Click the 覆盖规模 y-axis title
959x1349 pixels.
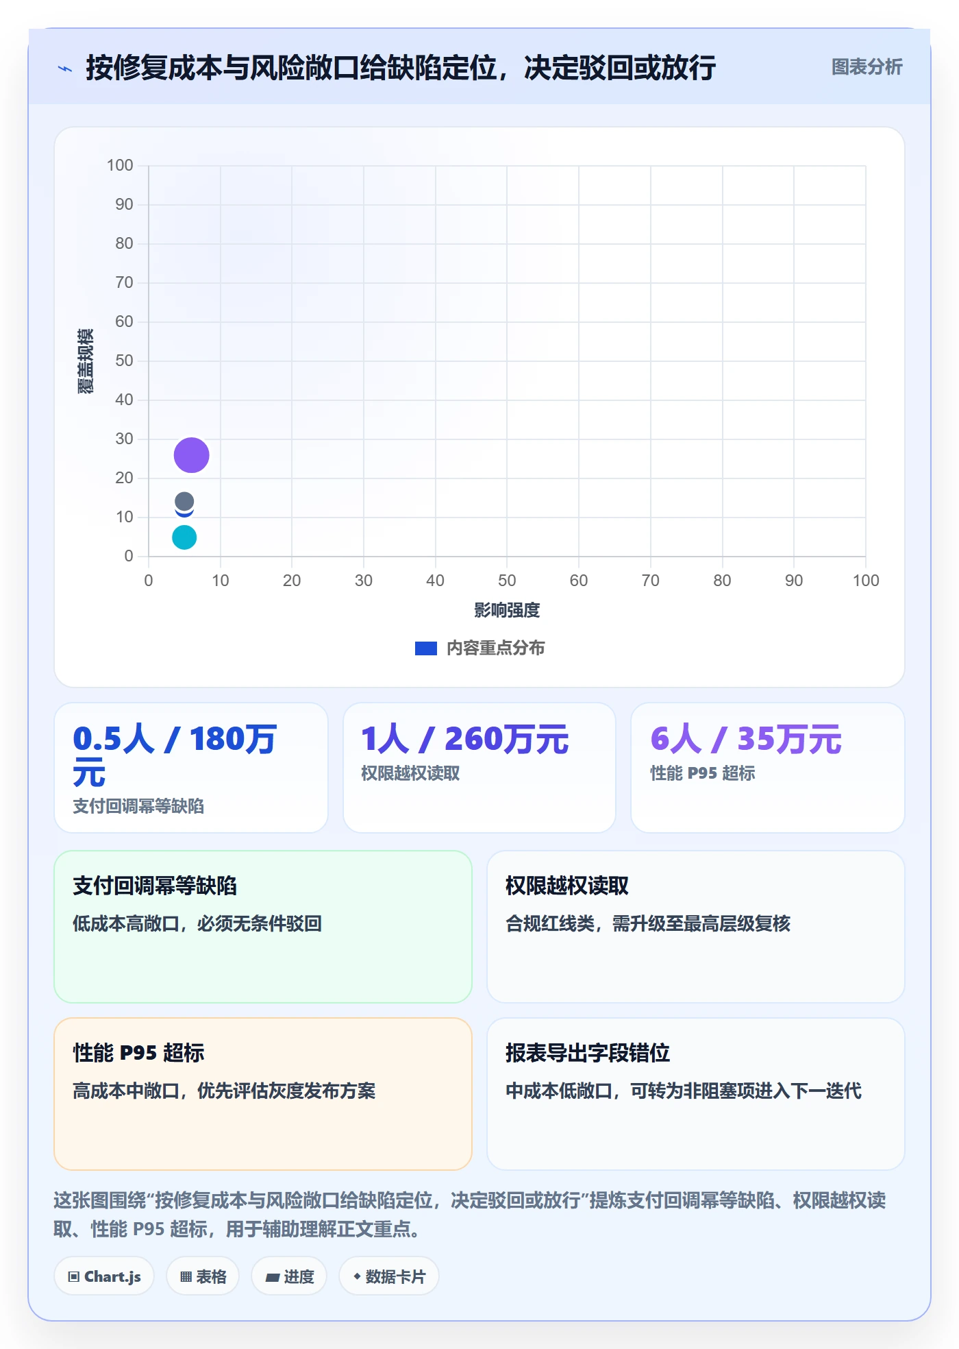tap(86, 361)
